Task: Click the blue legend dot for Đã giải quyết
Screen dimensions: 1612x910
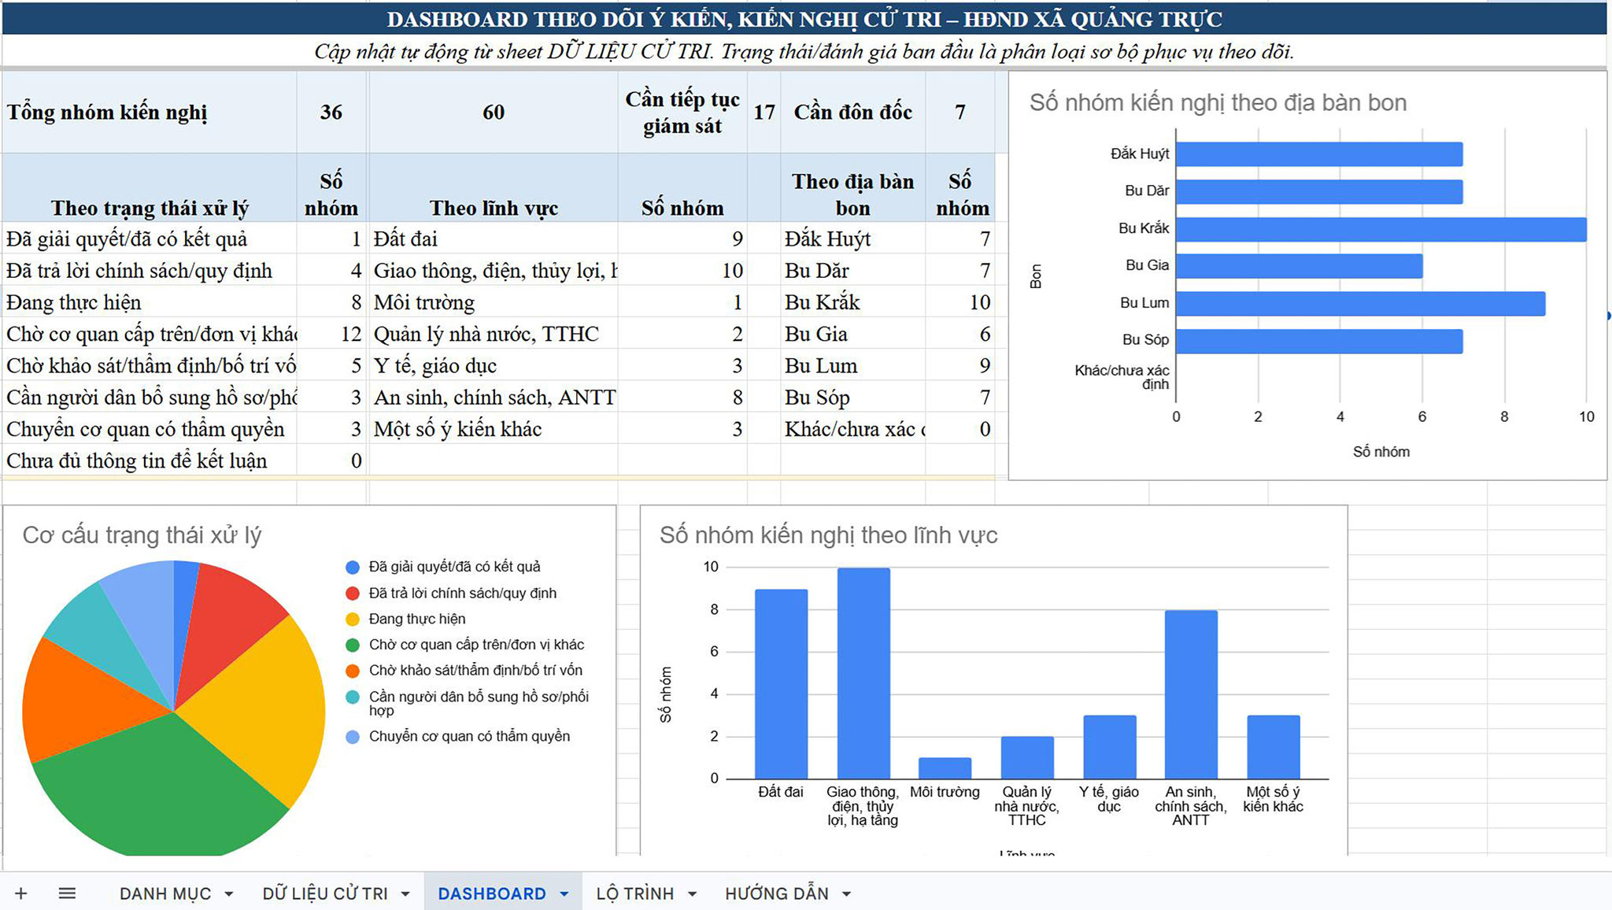Action: (353, 567)
